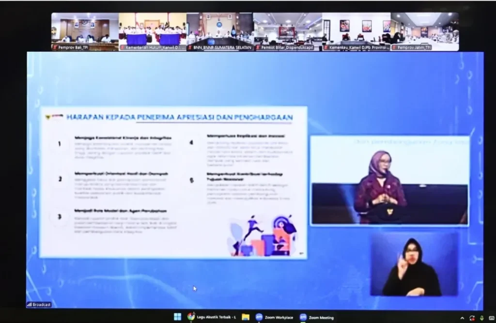Select the Kemenkeu_Kanwil DJPb participant video

coord(356,31)
